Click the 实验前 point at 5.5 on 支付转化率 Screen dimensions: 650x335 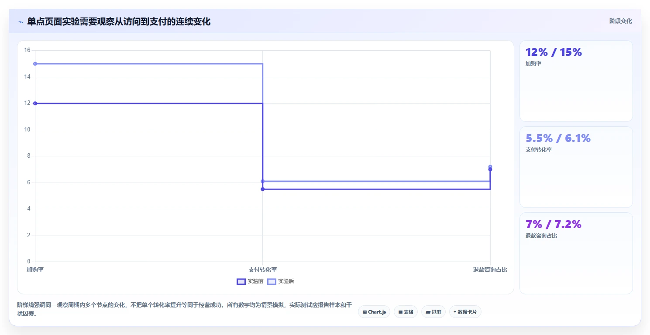click(x=262, y=189)
